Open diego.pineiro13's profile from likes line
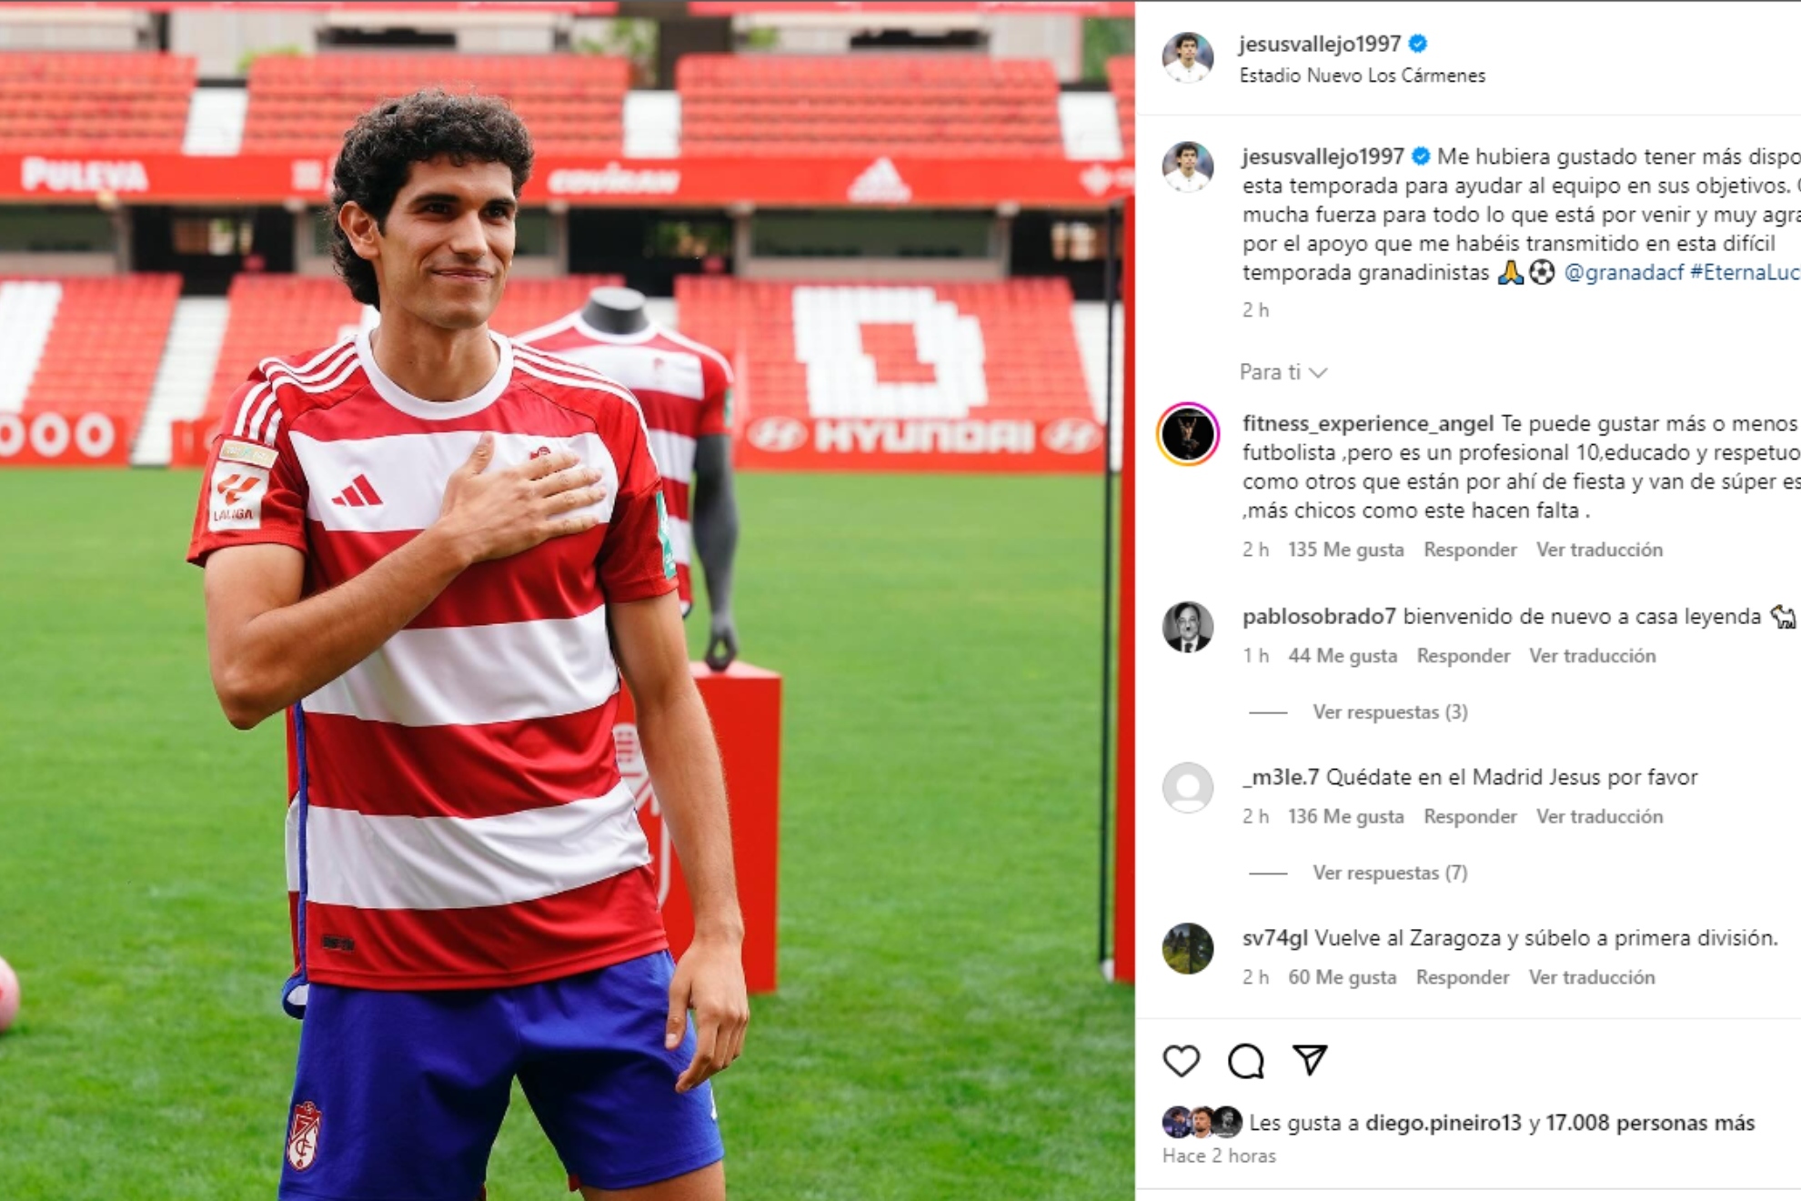This screenshot has height=1201, width=1801. 1443,1123
